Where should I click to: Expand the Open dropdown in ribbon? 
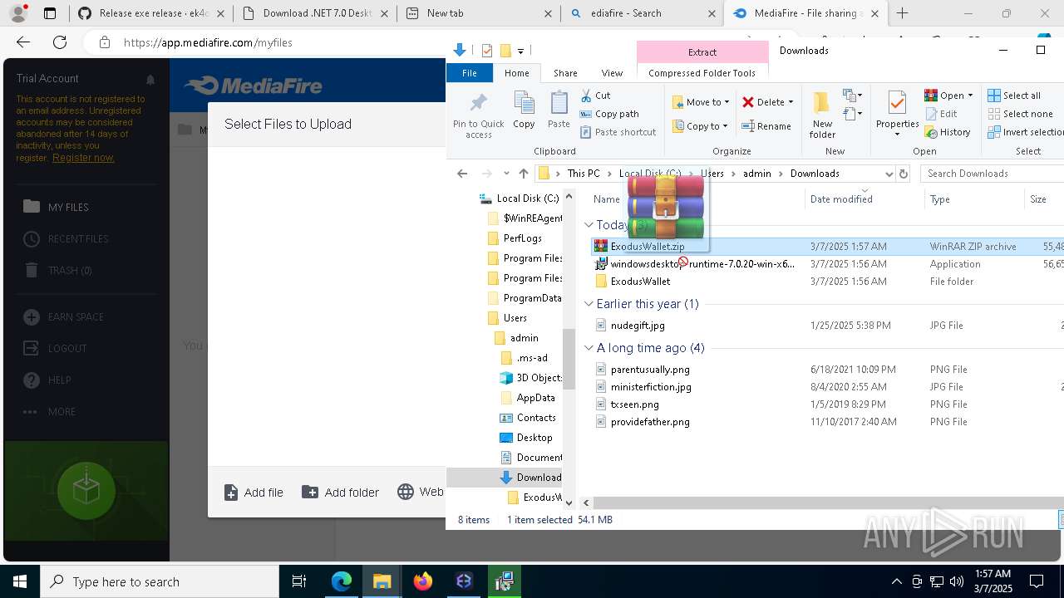(970, 96)
